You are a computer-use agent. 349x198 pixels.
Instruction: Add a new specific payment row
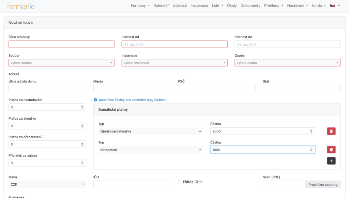pyautogui.click(x=331, y=161)
